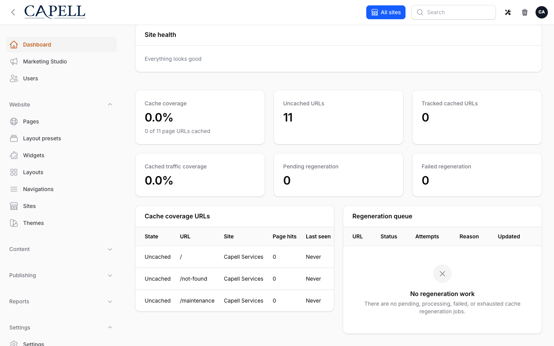Click the Tracked cached URLs card
Screen dimensions: 554x346
coord(477,117)
